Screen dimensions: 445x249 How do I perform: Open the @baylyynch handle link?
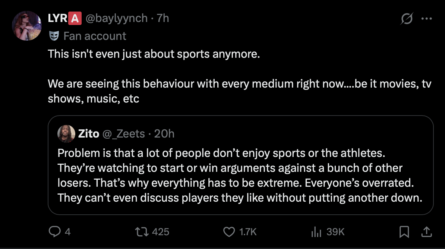(x=116, y=18)
